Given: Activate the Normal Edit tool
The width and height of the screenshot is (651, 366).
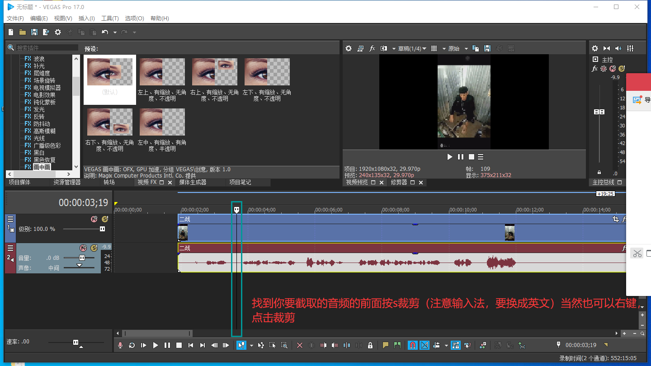Looking at the screenshot, I should coord(241,345).
